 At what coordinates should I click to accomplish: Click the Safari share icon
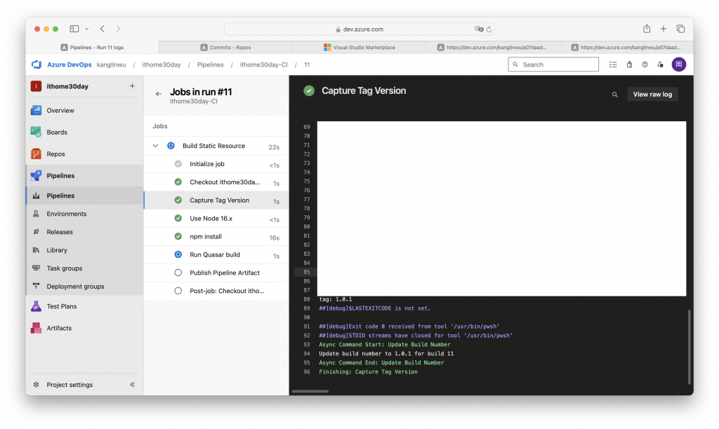coord(647,28)
